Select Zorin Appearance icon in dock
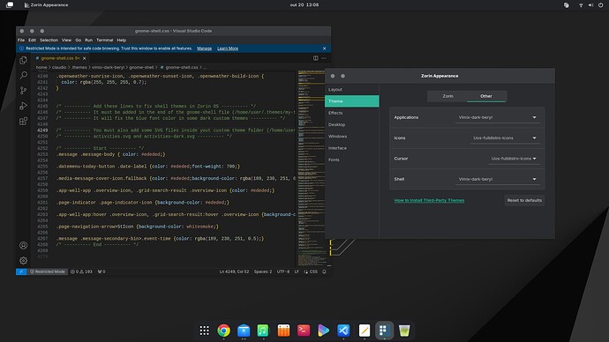Image resolution: width=609 pixels, height=342 pixels. click(384, 331)
